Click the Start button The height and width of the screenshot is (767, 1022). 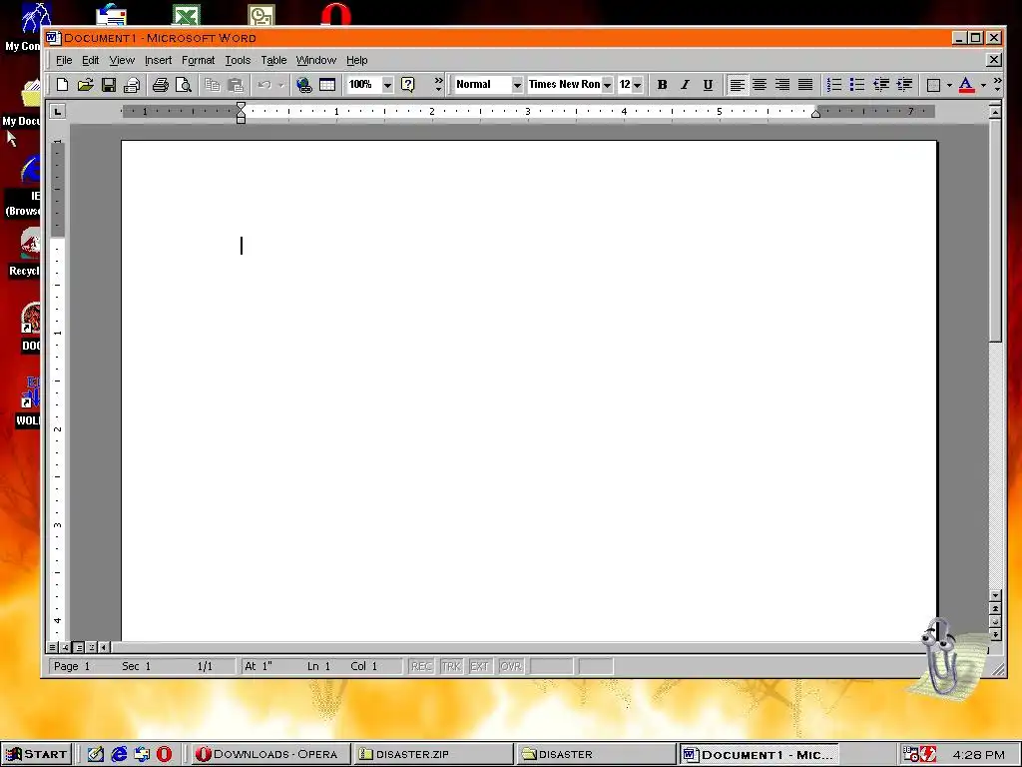coord(36,755)
